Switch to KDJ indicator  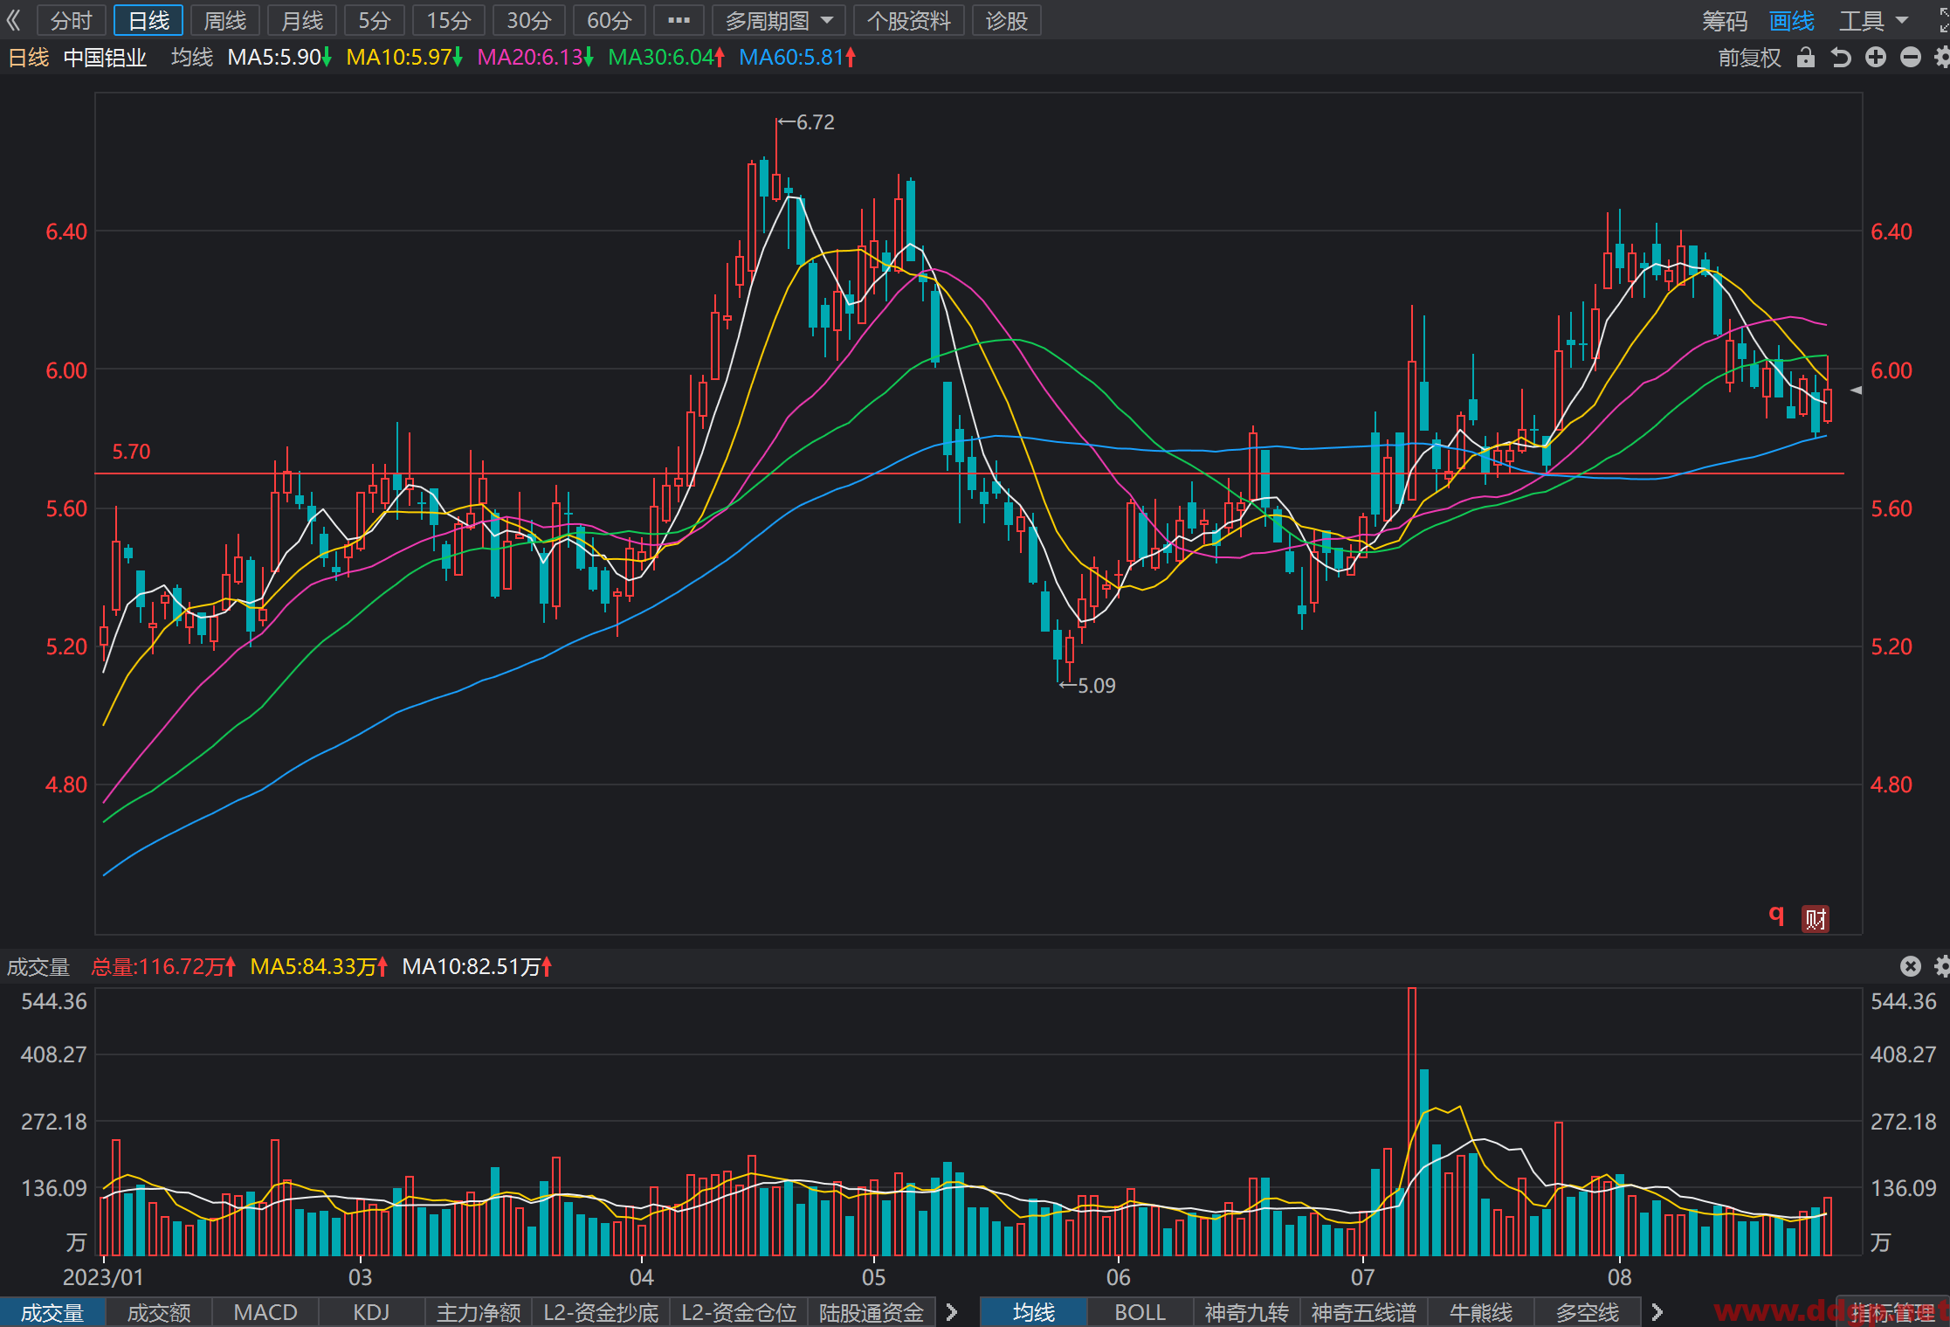click(372, 1312)
